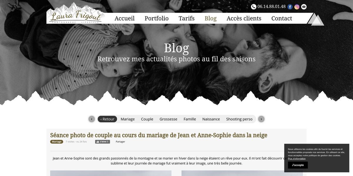The image size is (353, 176).
Task: Open the Portfolio menu item
Action: tap(156, 18)
